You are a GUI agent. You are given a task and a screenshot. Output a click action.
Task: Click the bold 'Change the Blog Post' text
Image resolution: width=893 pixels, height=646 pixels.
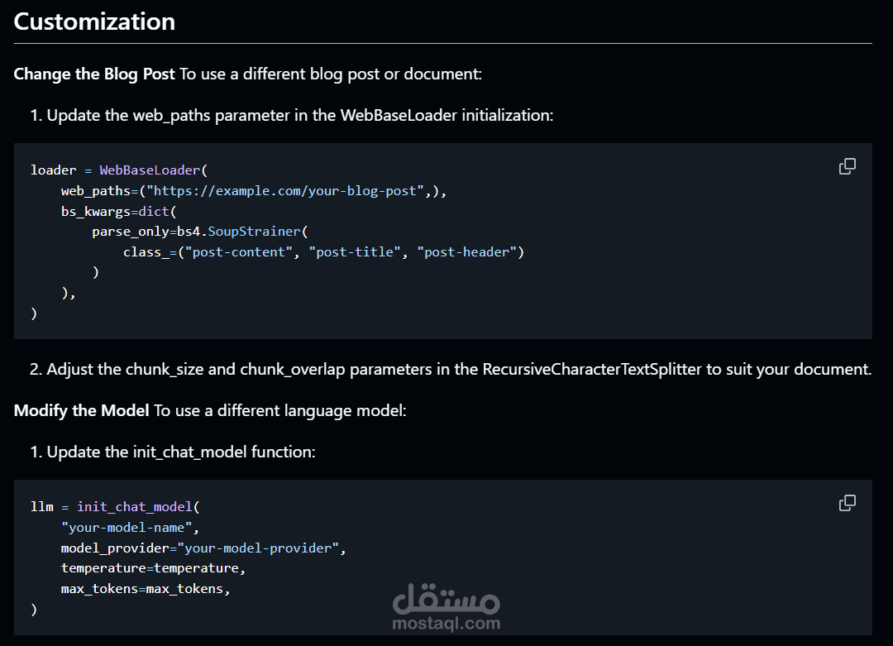click(94, 74)
